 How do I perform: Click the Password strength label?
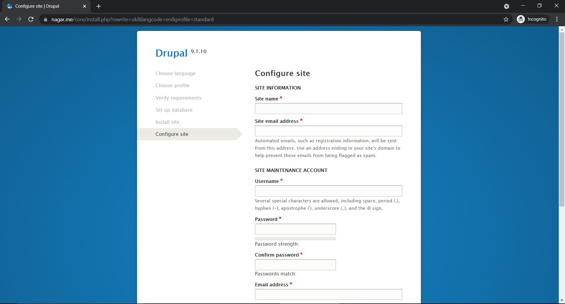[277, 244]
